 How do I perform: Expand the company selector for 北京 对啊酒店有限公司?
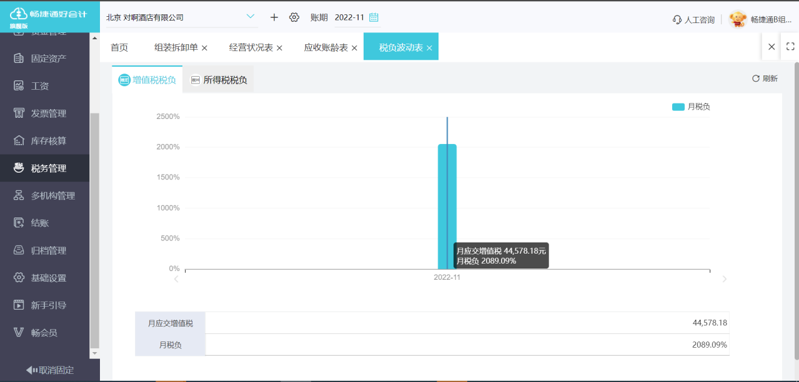pos(251,17)
